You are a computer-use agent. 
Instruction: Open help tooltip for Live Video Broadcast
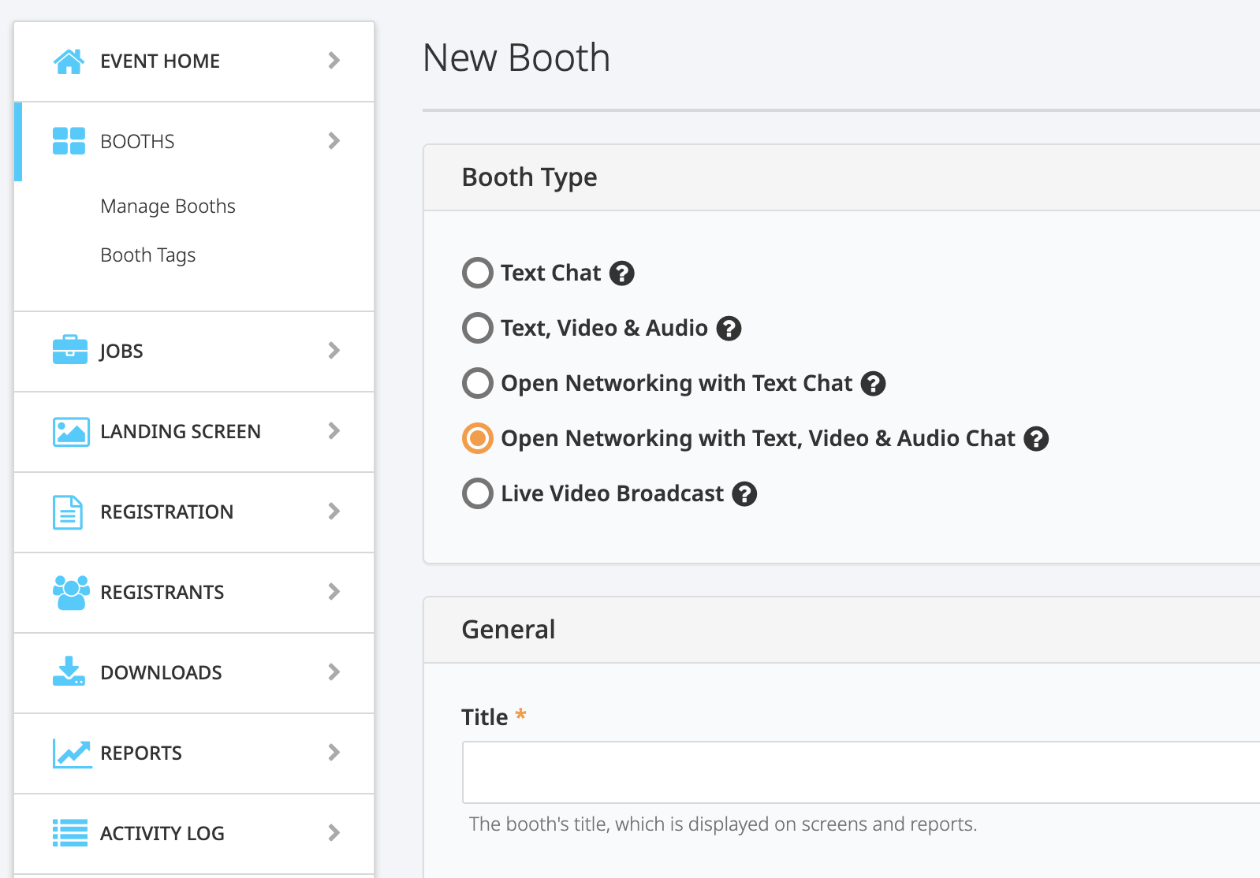[x=744, y=494]
